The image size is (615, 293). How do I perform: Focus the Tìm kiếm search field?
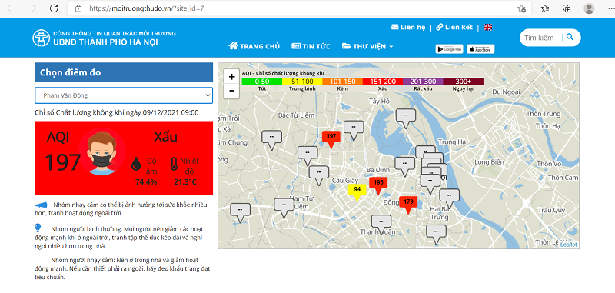click(x=541, y=38)
